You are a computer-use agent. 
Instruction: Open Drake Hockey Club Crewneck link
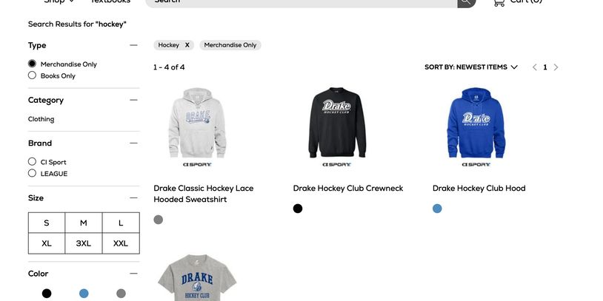(348, 188)
